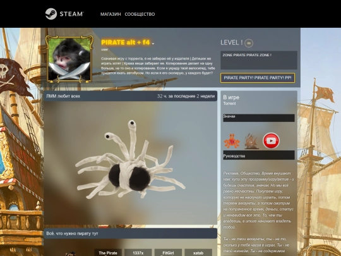Image resolution: width=341 pixels, height=256 pixels.
Task: Click ZONE PIRATE PIRATE ZONE ! box
Action: coord(259,60)
